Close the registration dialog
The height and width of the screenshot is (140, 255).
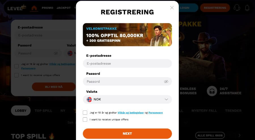(172, 8)
